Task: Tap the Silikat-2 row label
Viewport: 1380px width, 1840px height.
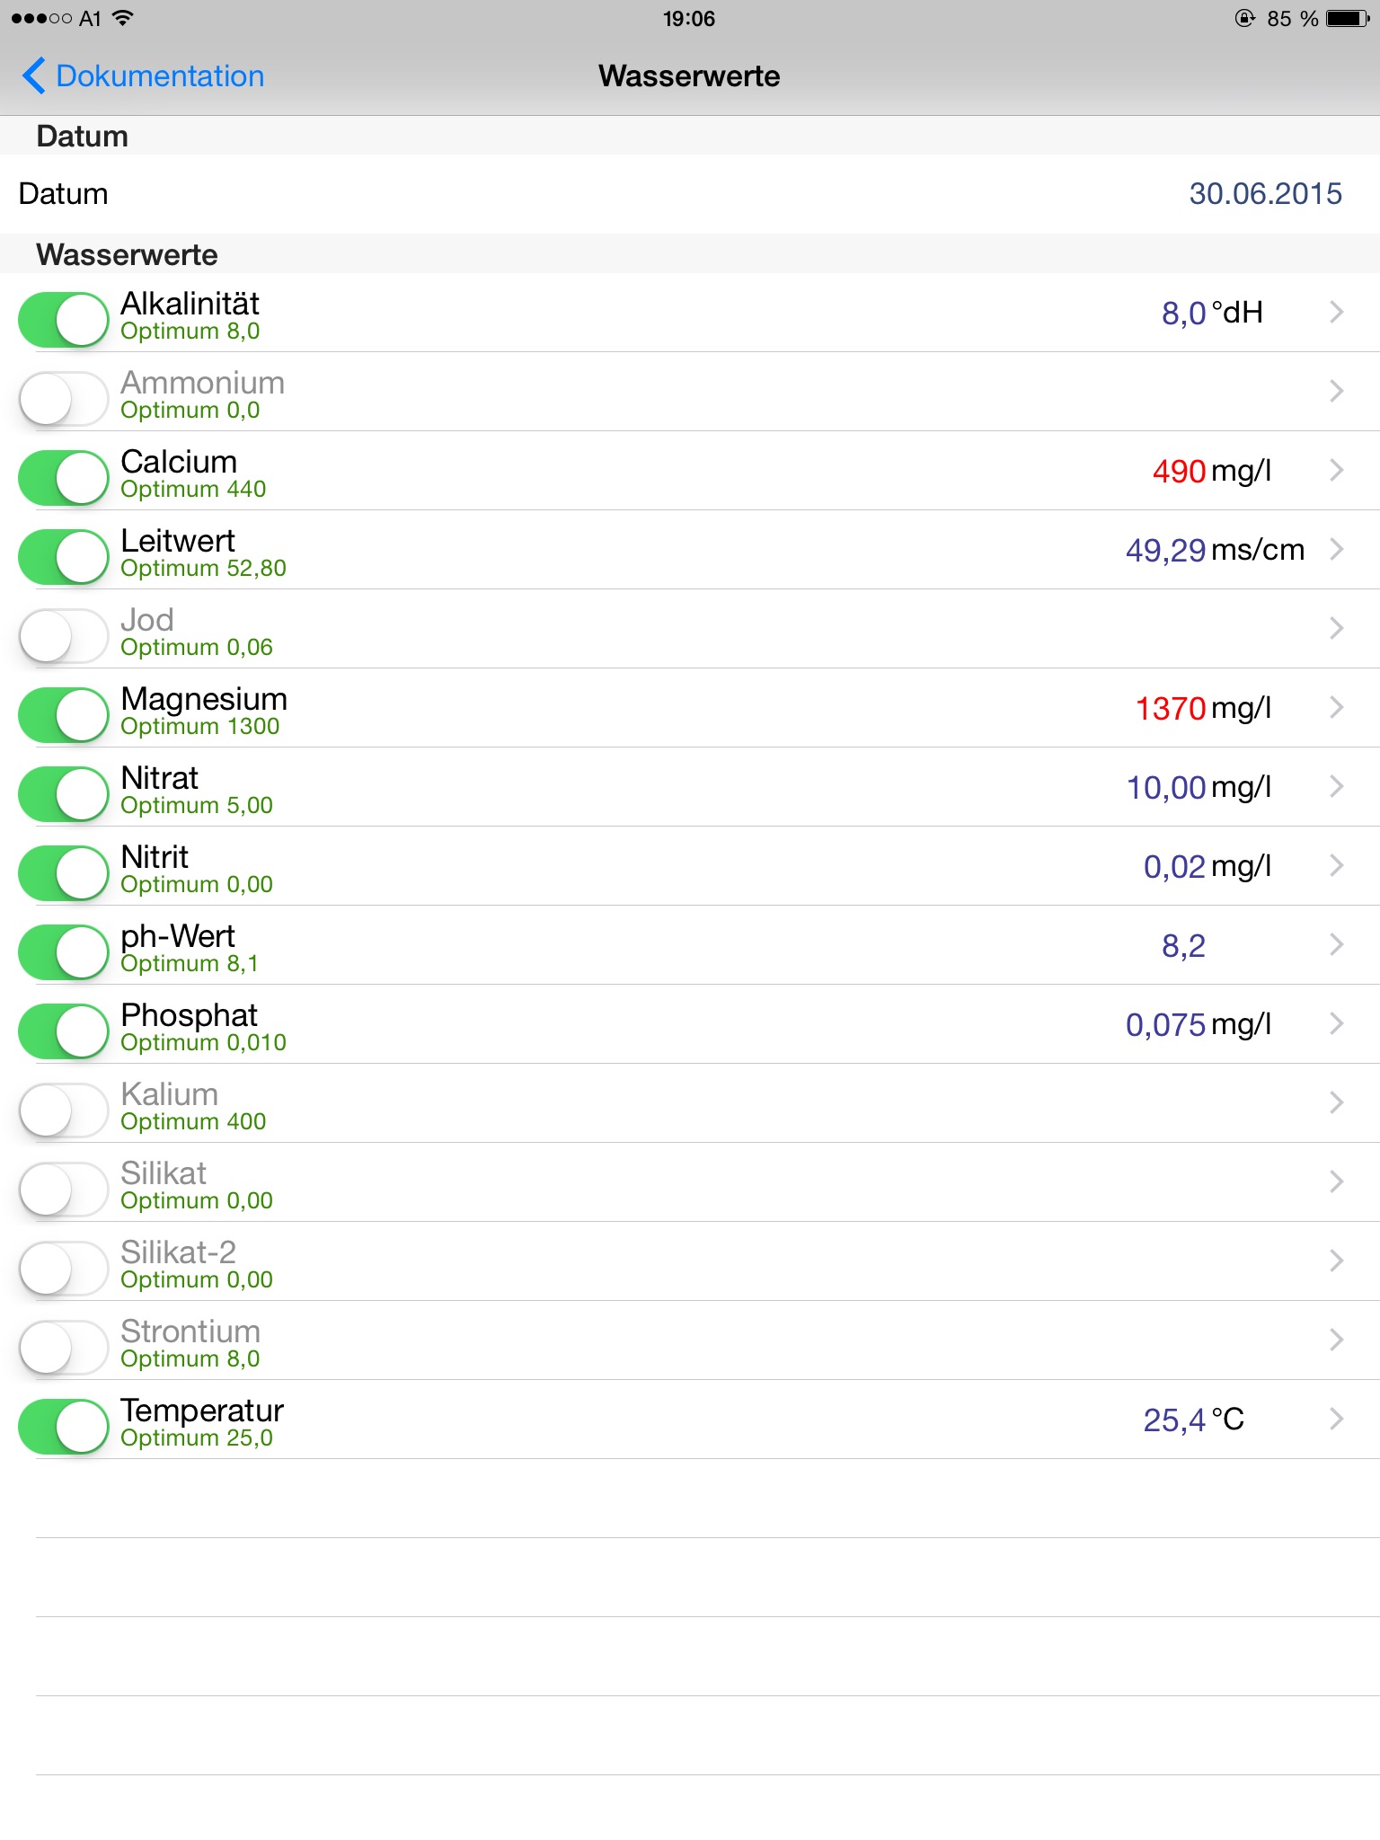Action: coord(178,1252)
